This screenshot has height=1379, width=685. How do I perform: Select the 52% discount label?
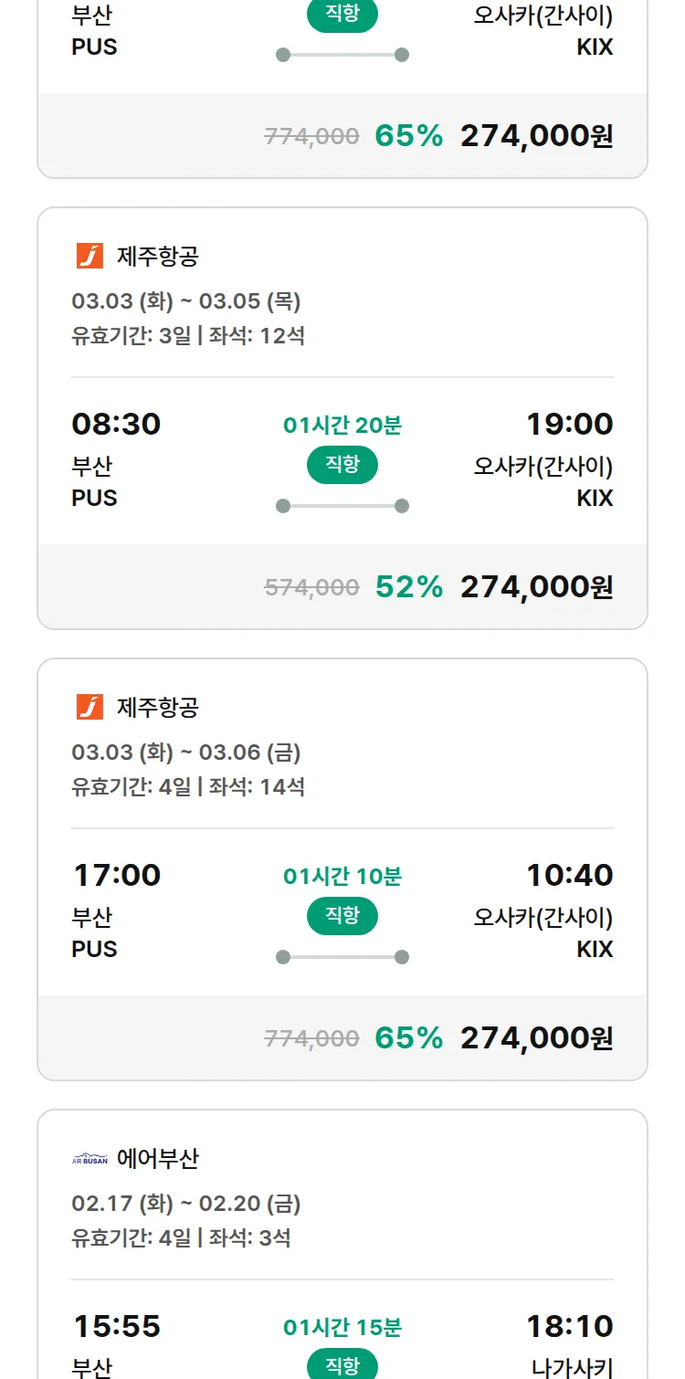click(x=408, y=587)
